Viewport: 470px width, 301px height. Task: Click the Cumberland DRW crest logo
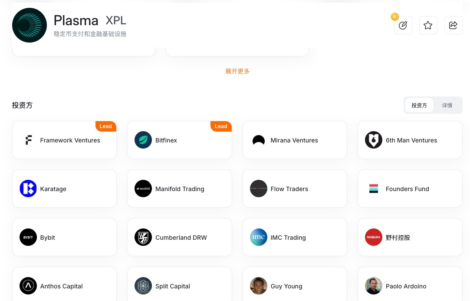click(x=143, y=237)
